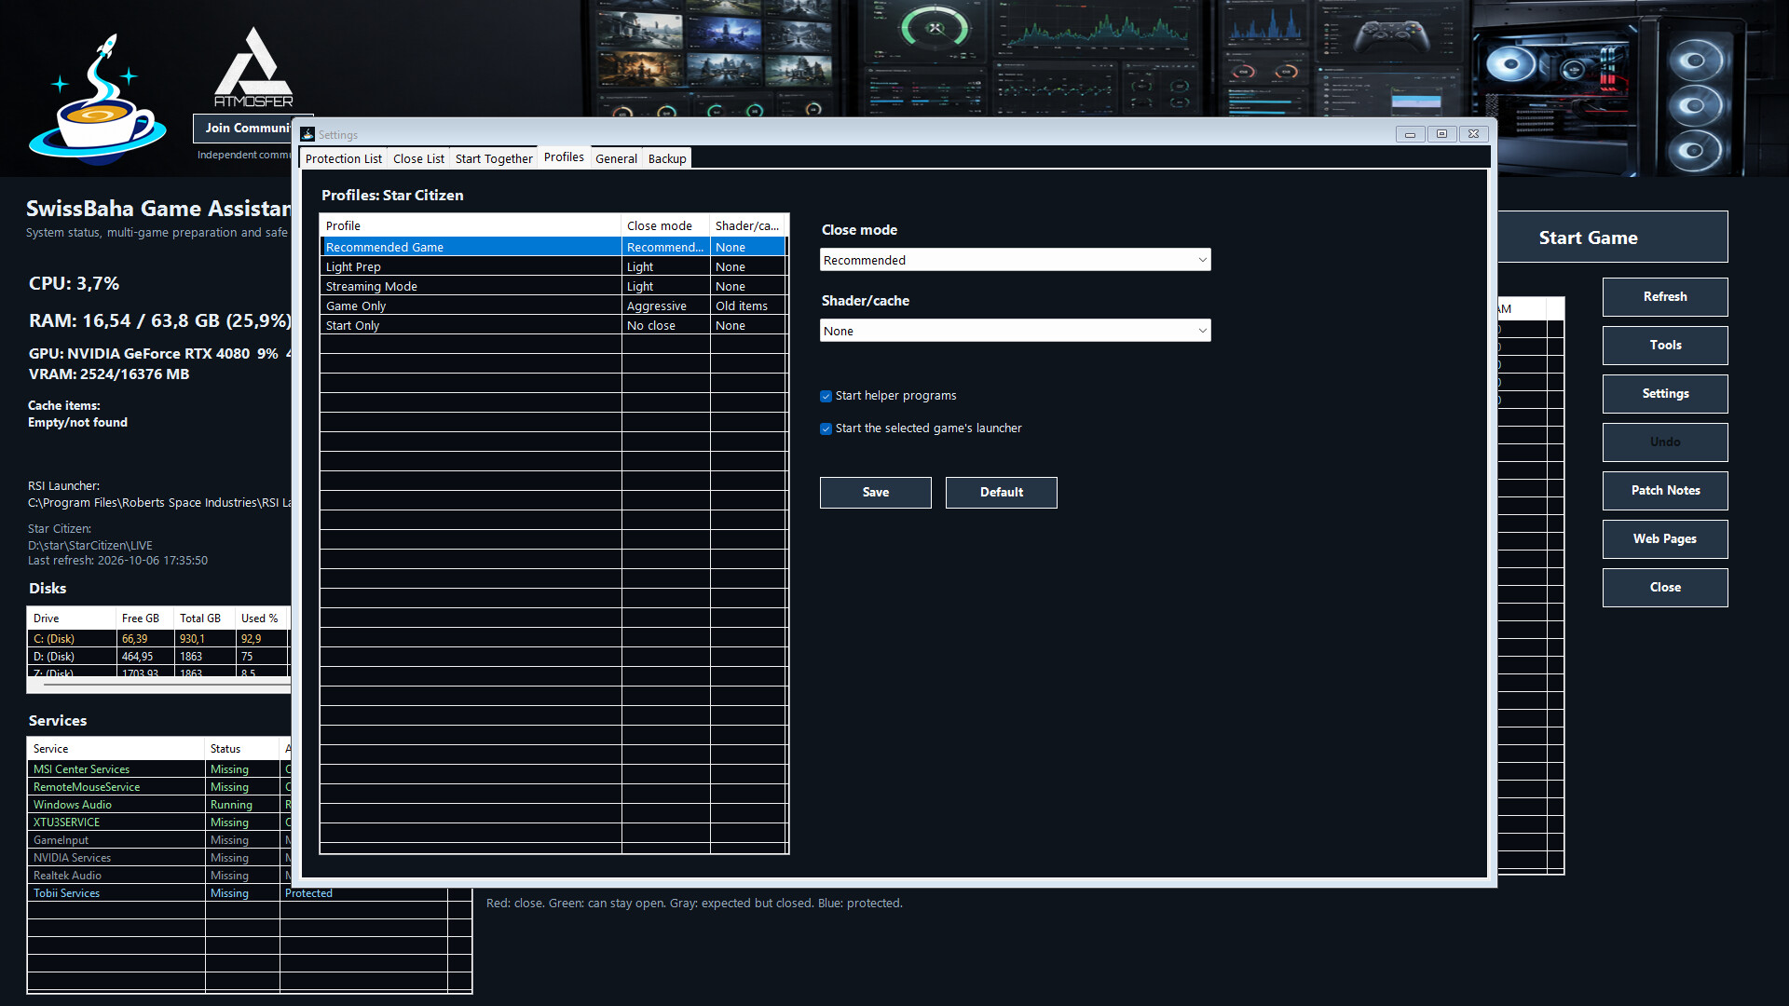This screenshot has width=1789, height=1006.
Task: Open the Shader/cache dropdown
Action: (x=1015, y=331)
